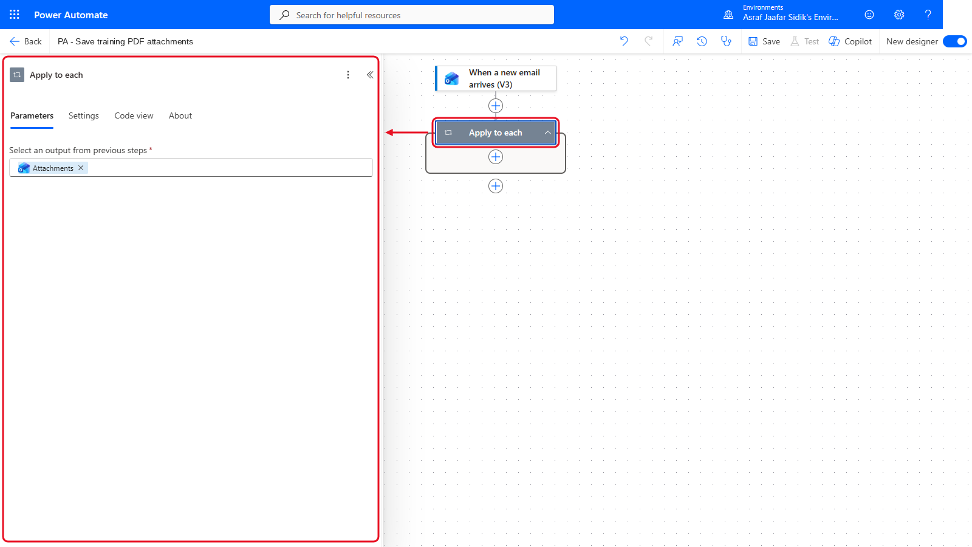The width and height of the screenshot is (972, 547).
Task: Open Settings gear icon
Action: (x=899, y=15)
